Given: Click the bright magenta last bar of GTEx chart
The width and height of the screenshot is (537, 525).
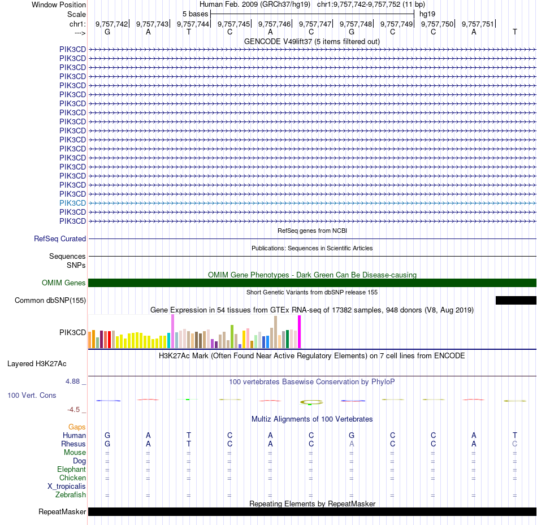Looking at the screenshot, I should (300, 332).
